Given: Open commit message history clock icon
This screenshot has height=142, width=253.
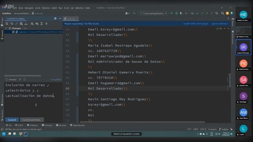Looking at the screenshot, I should point(25,79).
